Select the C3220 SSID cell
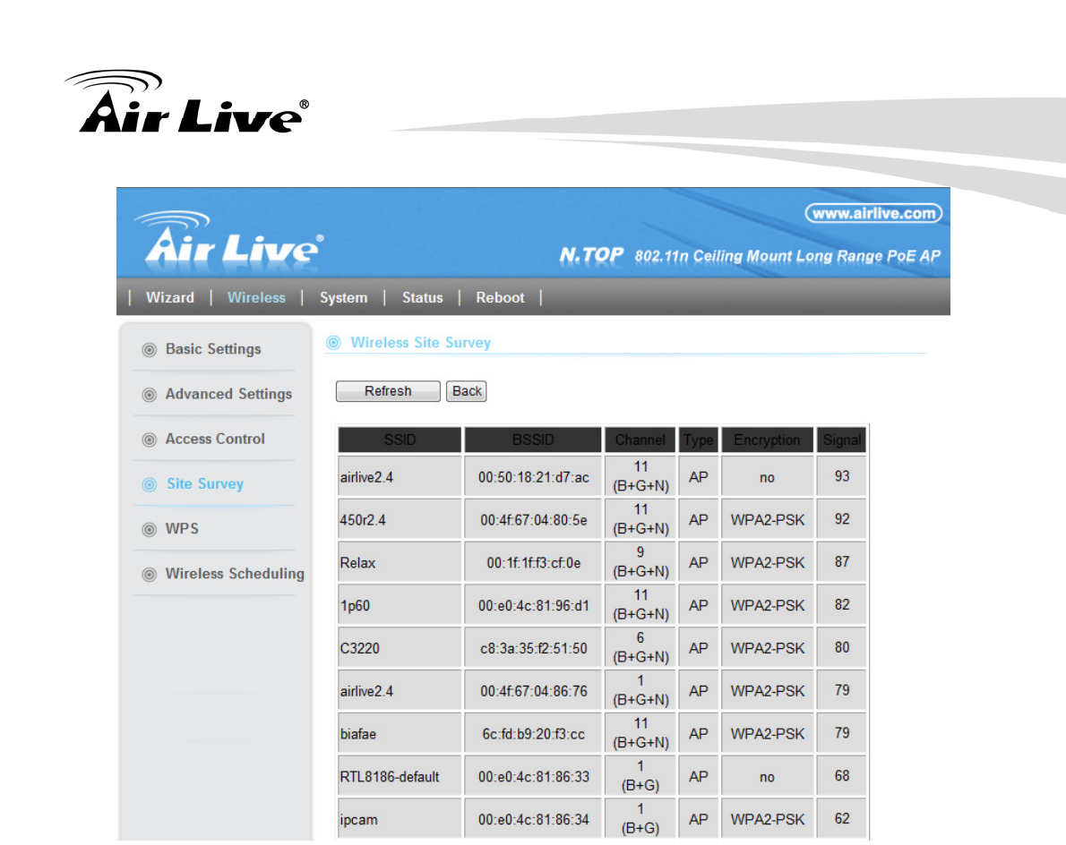1066x845 pixels. (400, 648)
